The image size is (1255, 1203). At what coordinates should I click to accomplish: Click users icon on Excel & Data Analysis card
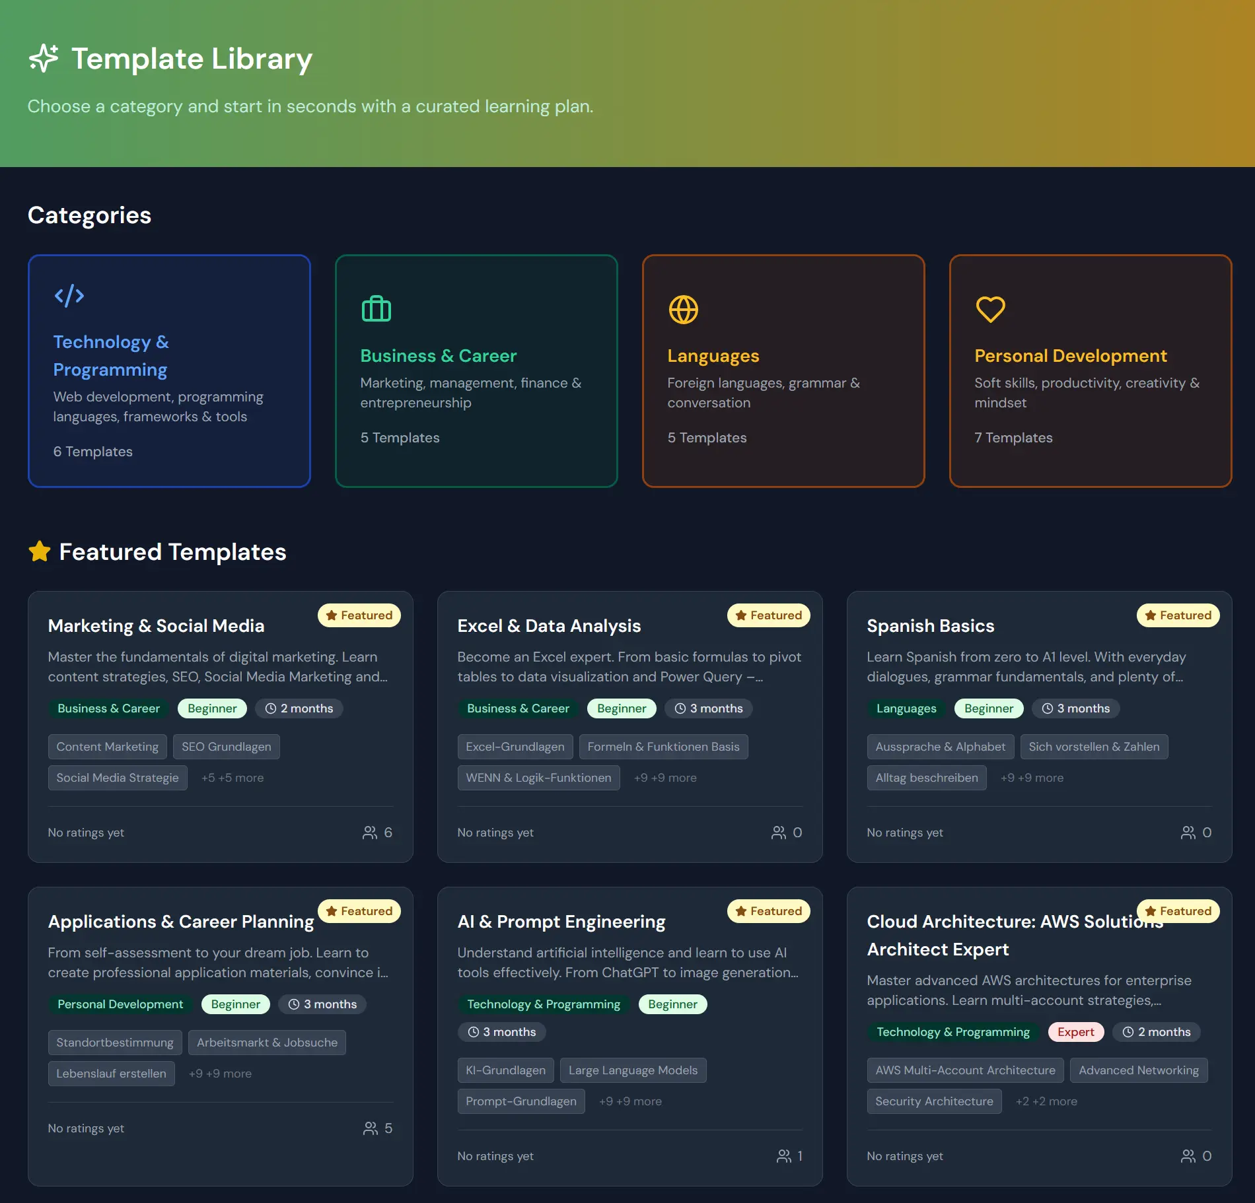[x=779, y=833]
